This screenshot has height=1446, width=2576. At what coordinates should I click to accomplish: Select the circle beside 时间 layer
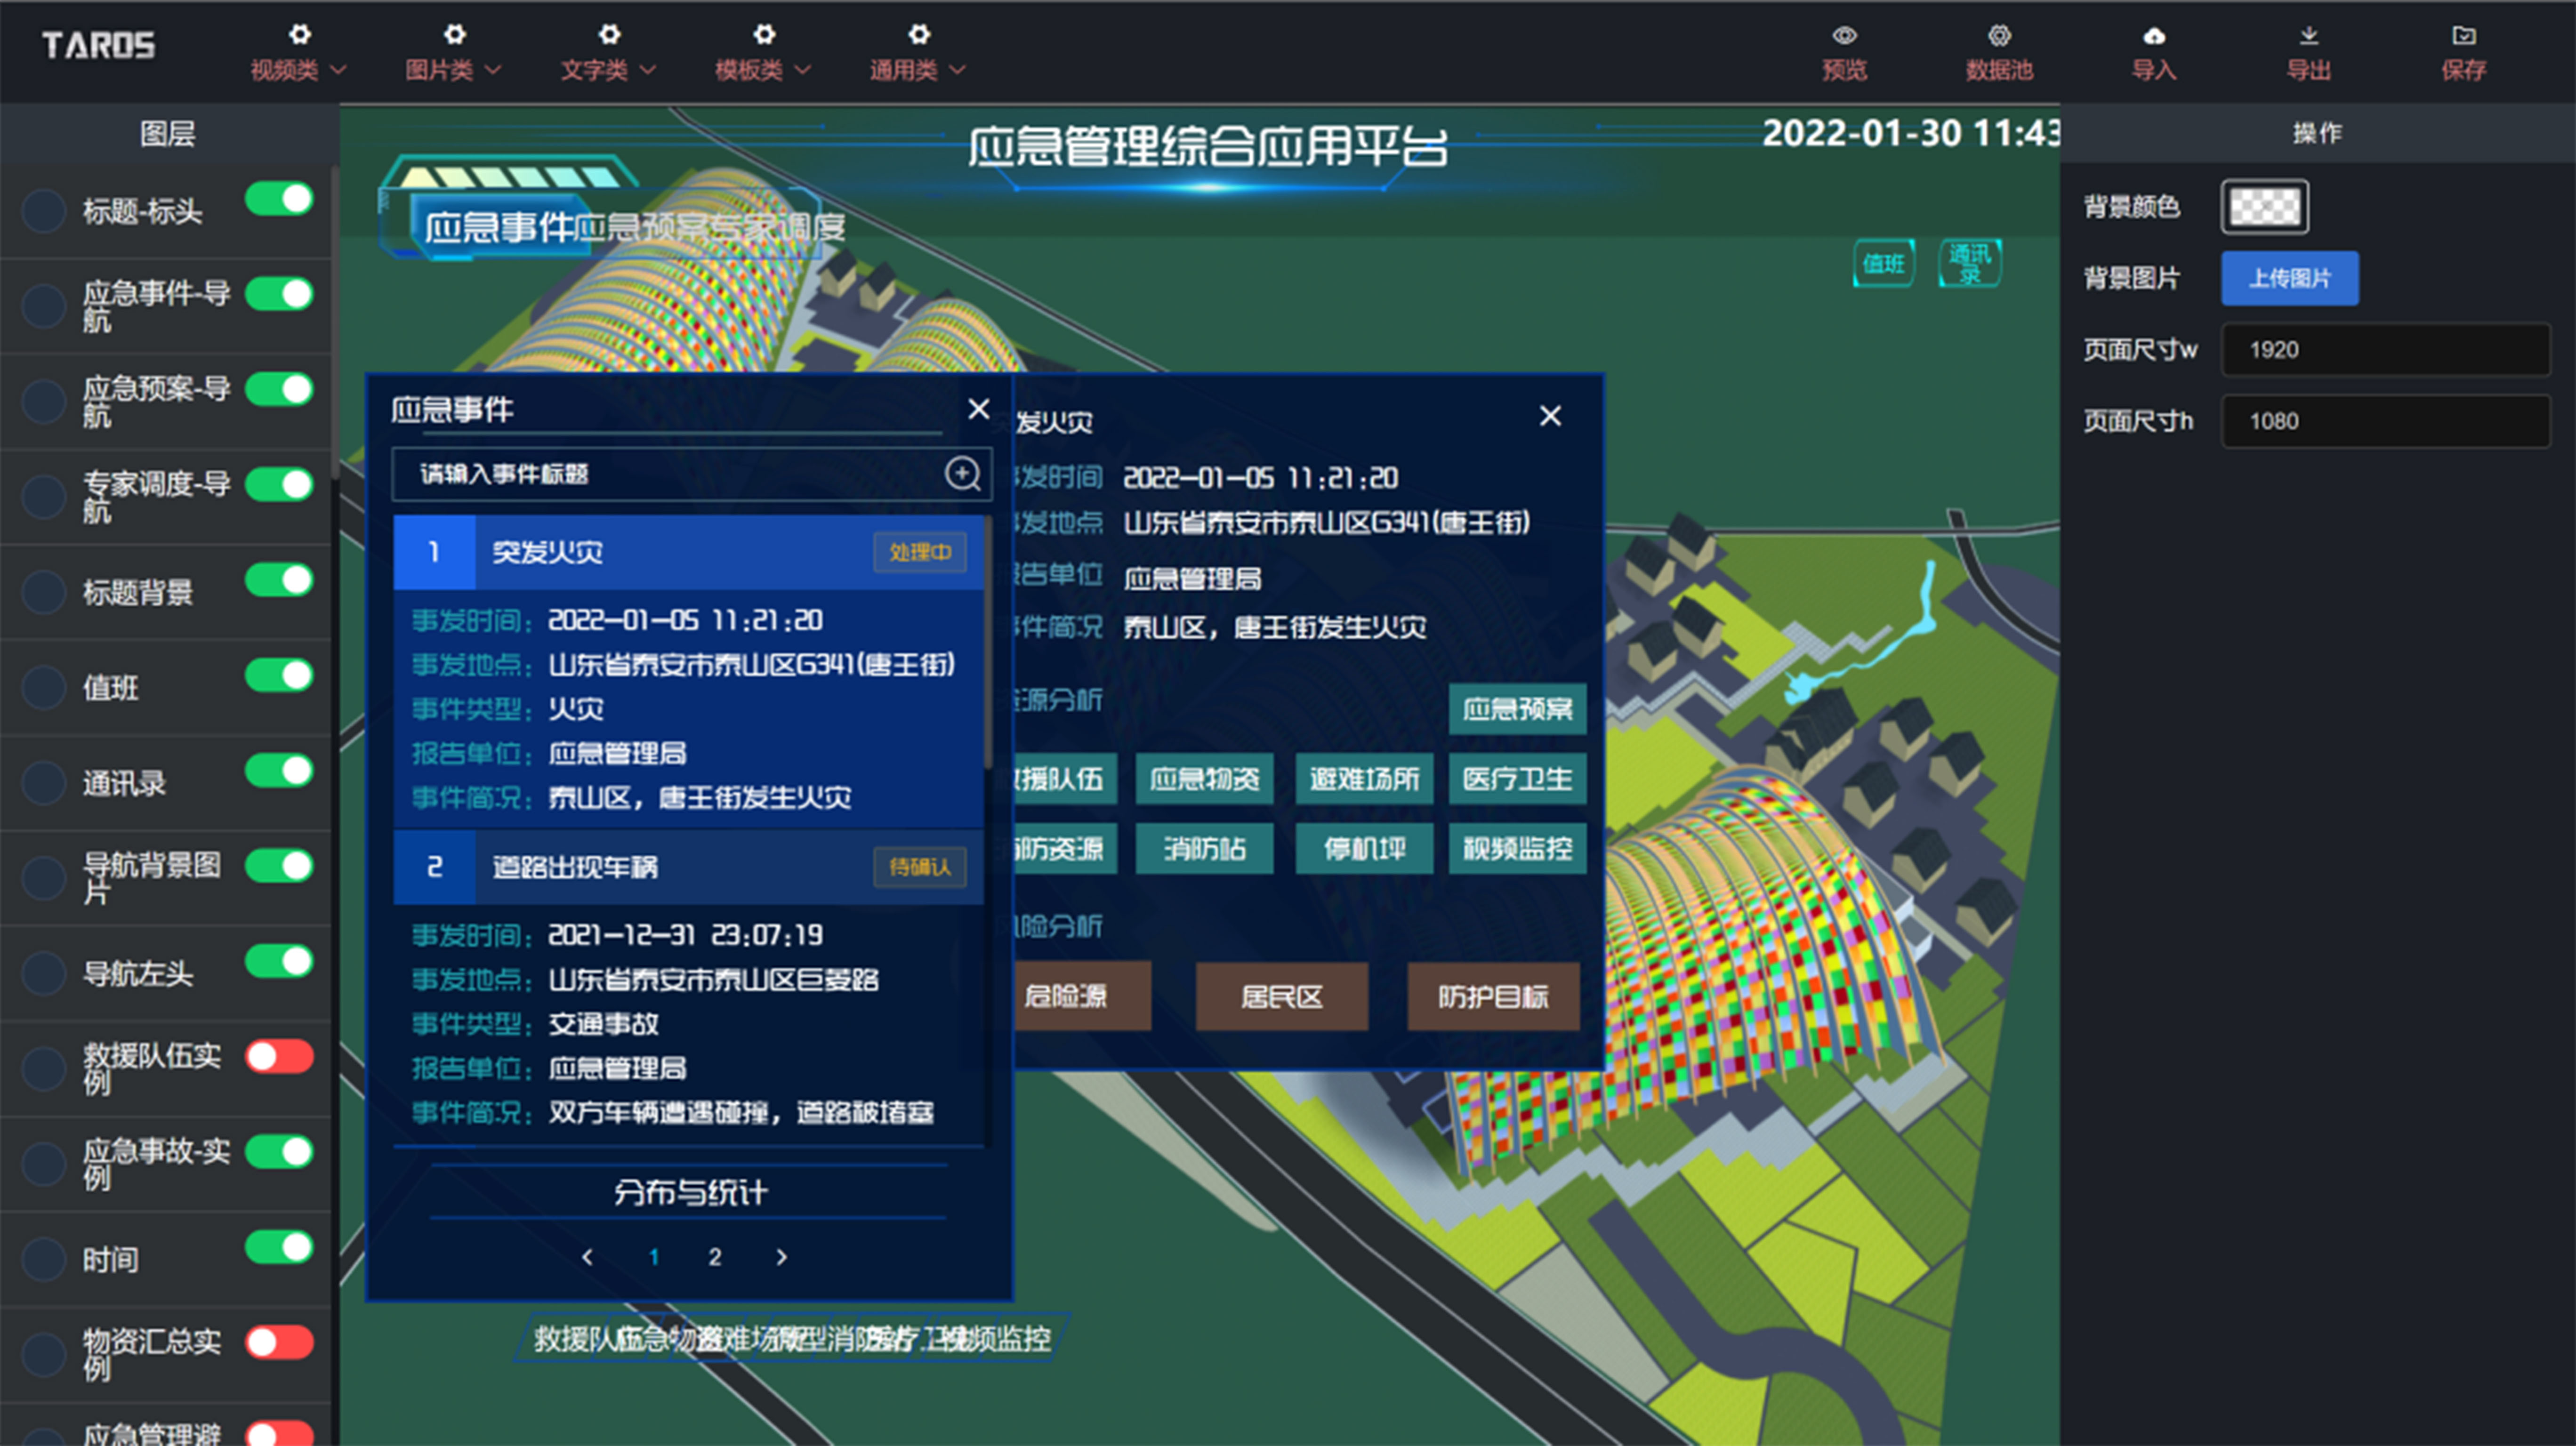pyautogui.click(x=44, y=1259)
